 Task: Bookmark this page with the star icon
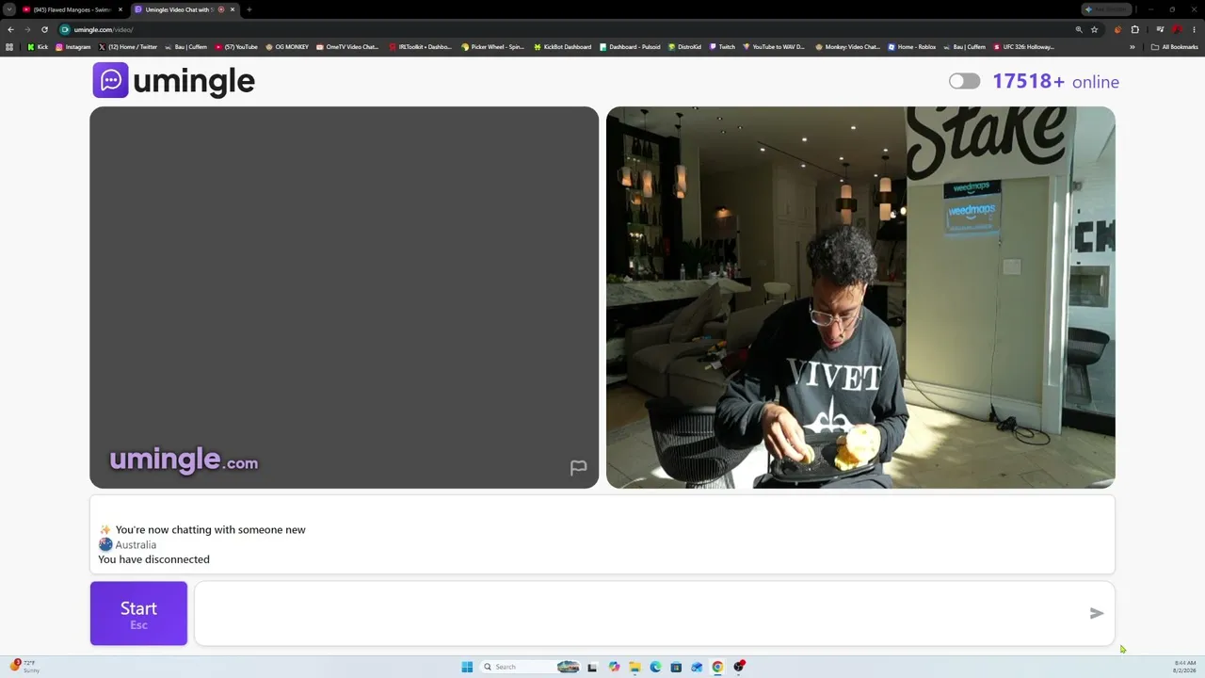tap(1094, 29)
